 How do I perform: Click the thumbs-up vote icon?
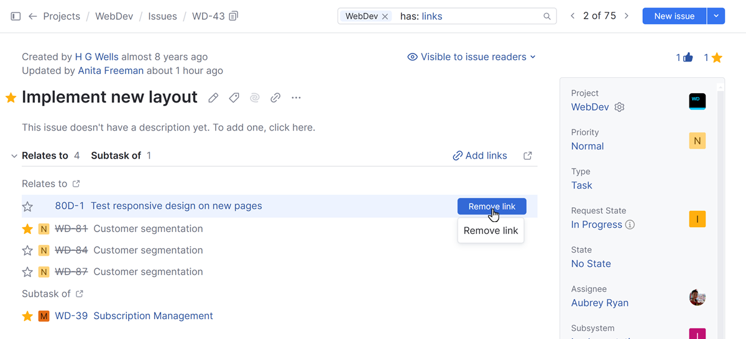coord(688,58)
